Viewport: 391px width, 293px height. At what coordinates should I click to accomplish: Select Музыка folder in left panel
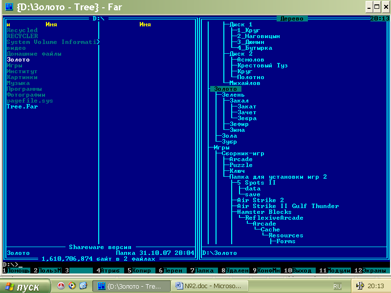tap(18, 83)
